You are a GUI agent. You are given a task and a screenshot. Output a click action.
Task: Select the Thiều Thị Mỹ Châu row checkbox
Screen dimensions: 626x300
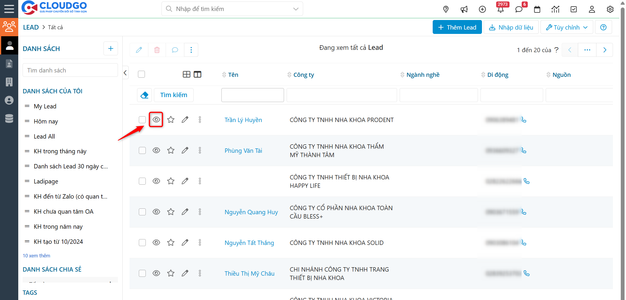coord(142,273)
